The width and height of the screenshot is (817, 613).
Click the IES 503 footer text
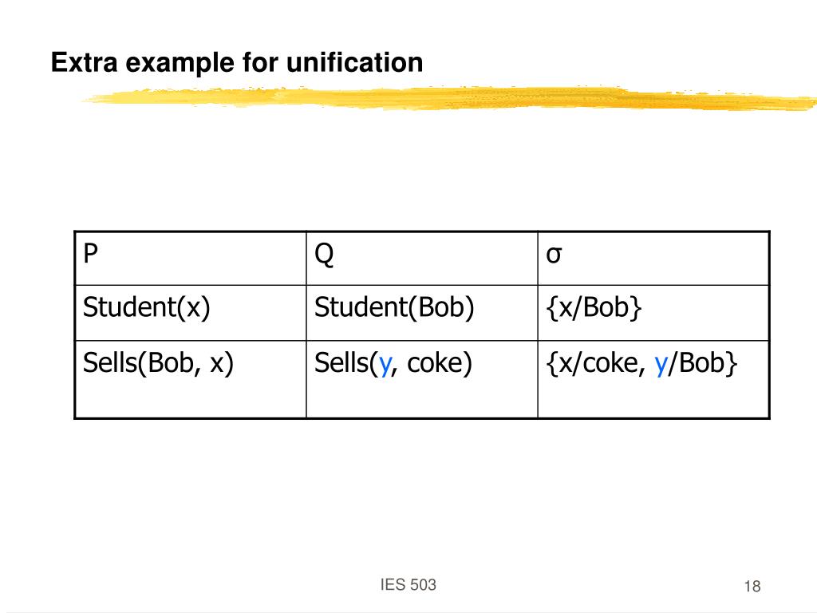point(408,585)
